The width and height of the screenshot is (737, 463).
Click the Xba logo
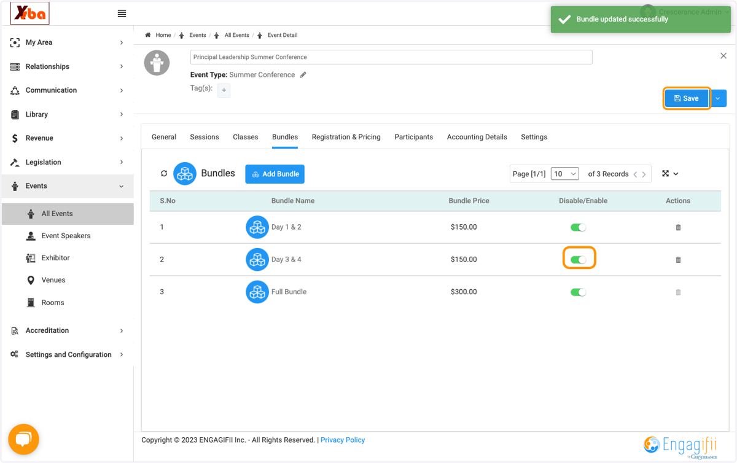pyautogui.click(x=30, y=13)
